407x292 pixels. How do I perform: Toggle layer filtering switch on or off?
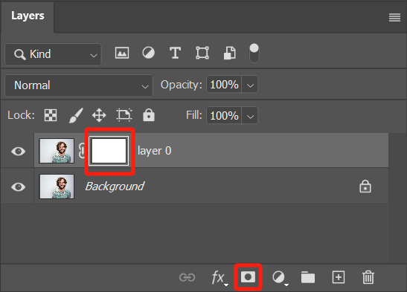pyautogui.click(x=254, y=53)
